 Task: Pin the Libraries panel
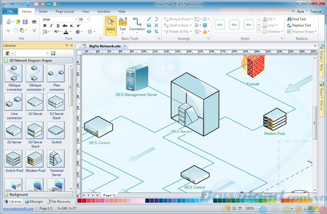click(67, 46)
